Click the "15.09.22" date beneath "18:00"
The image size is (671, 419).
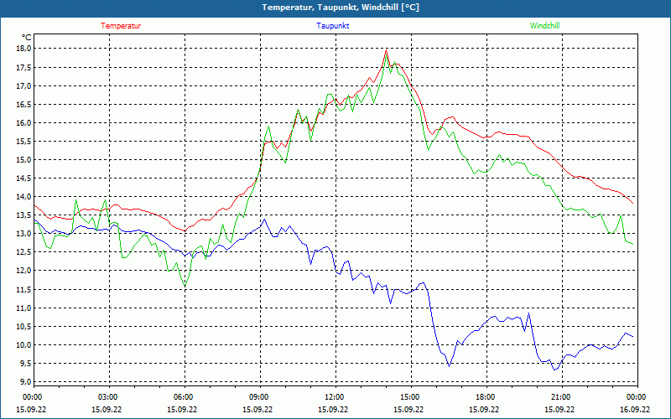(484, 409)
